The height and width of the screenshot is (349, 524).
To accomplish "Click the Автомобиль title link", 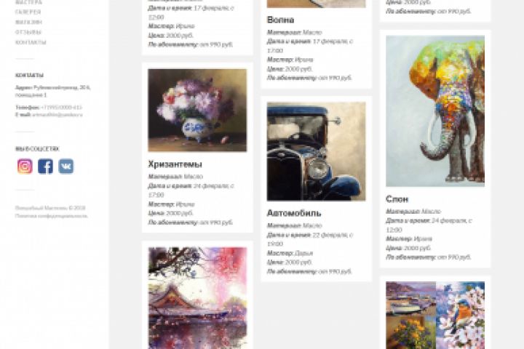I will tap(294, 213).
